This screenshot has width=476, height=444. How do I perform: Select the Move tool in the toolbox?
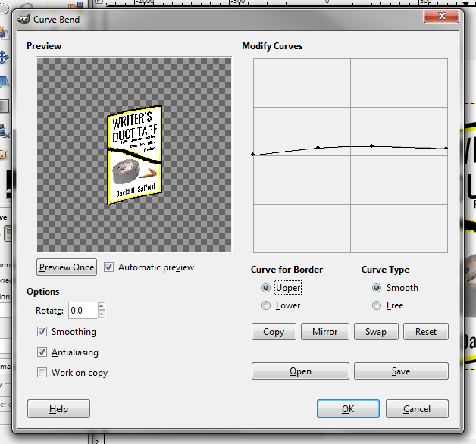pyautogui.click(x=4, y=57)
